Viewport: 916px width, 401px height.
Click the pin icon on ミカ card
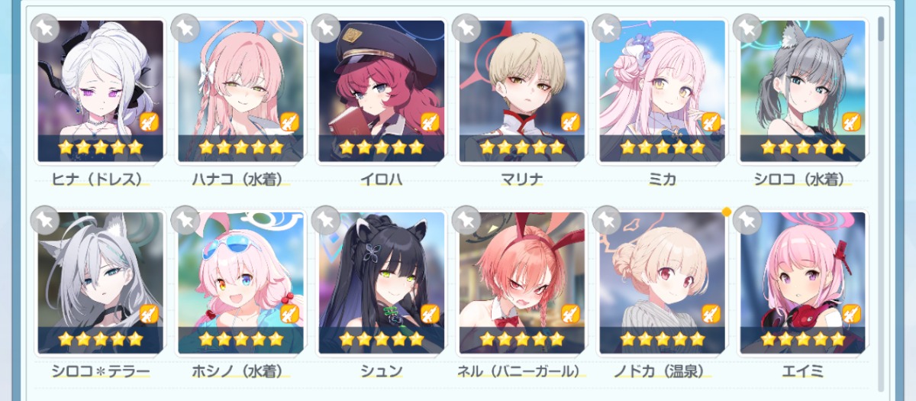click(x=607, y=28)
